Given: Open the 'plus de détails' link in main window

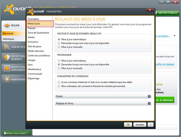Looking at the screenshot, I should coord(162,36).
